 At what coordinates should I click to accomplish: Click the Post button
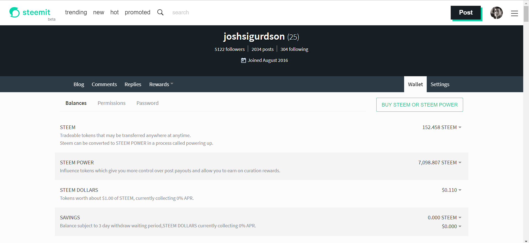click(x=466, y=13)
